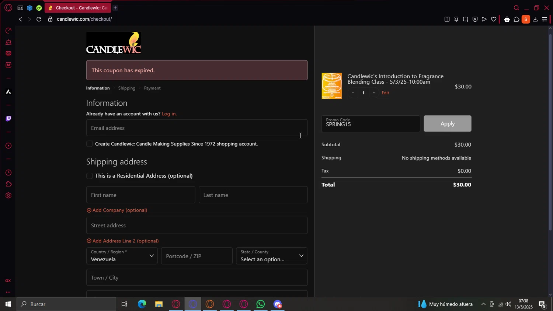
Task: Toggle split screen view icon
Action: (447, 19)
